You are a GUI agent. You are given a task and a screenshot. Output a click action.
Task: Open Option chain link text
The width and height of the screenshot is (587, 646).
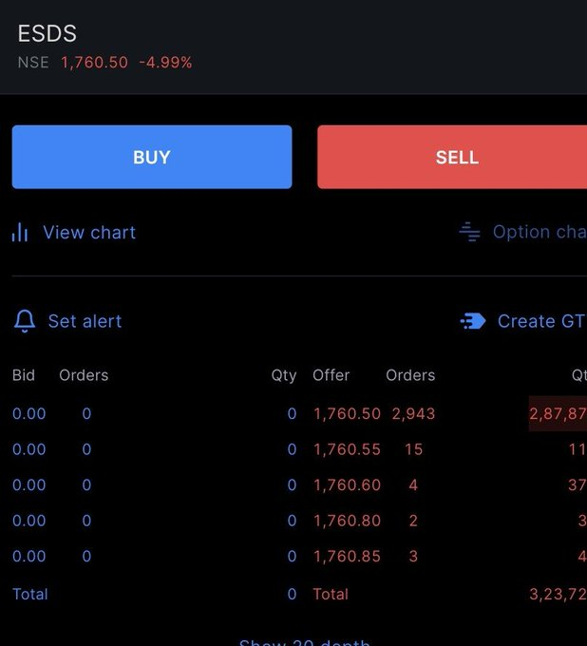(540, 232)
